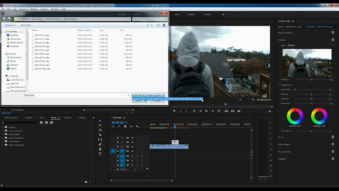Click Step Back 1 Frame button

tap(200, 111)
